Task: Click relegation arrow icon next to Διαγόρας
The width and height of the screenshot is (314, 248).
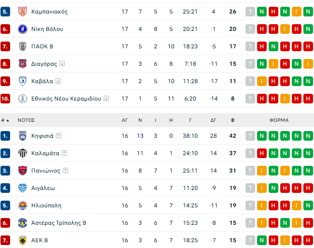Action: (63, 64)
